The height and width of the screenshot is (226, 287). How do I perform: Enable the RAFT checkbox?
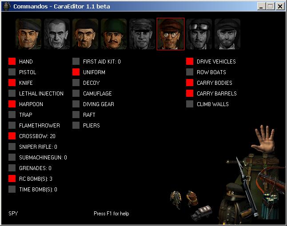coord(76,115)
